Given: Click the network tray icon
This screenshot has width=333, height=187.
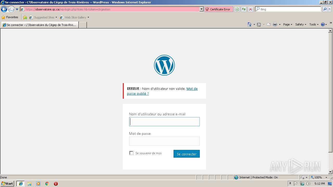Looking at the screenshot, I should [x=302, y=184].
